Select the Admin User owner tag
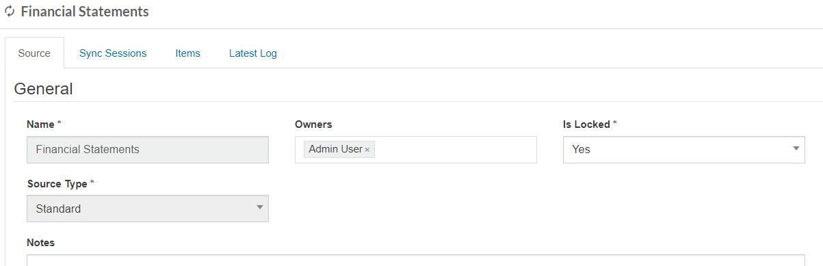The width and height of the screenshot is (823, 266). (x=336, y=149)
